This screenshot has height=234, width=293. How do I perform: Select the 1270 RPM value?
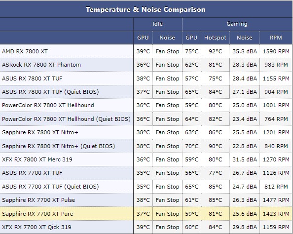pyautogui.click(x=276, y=159)
